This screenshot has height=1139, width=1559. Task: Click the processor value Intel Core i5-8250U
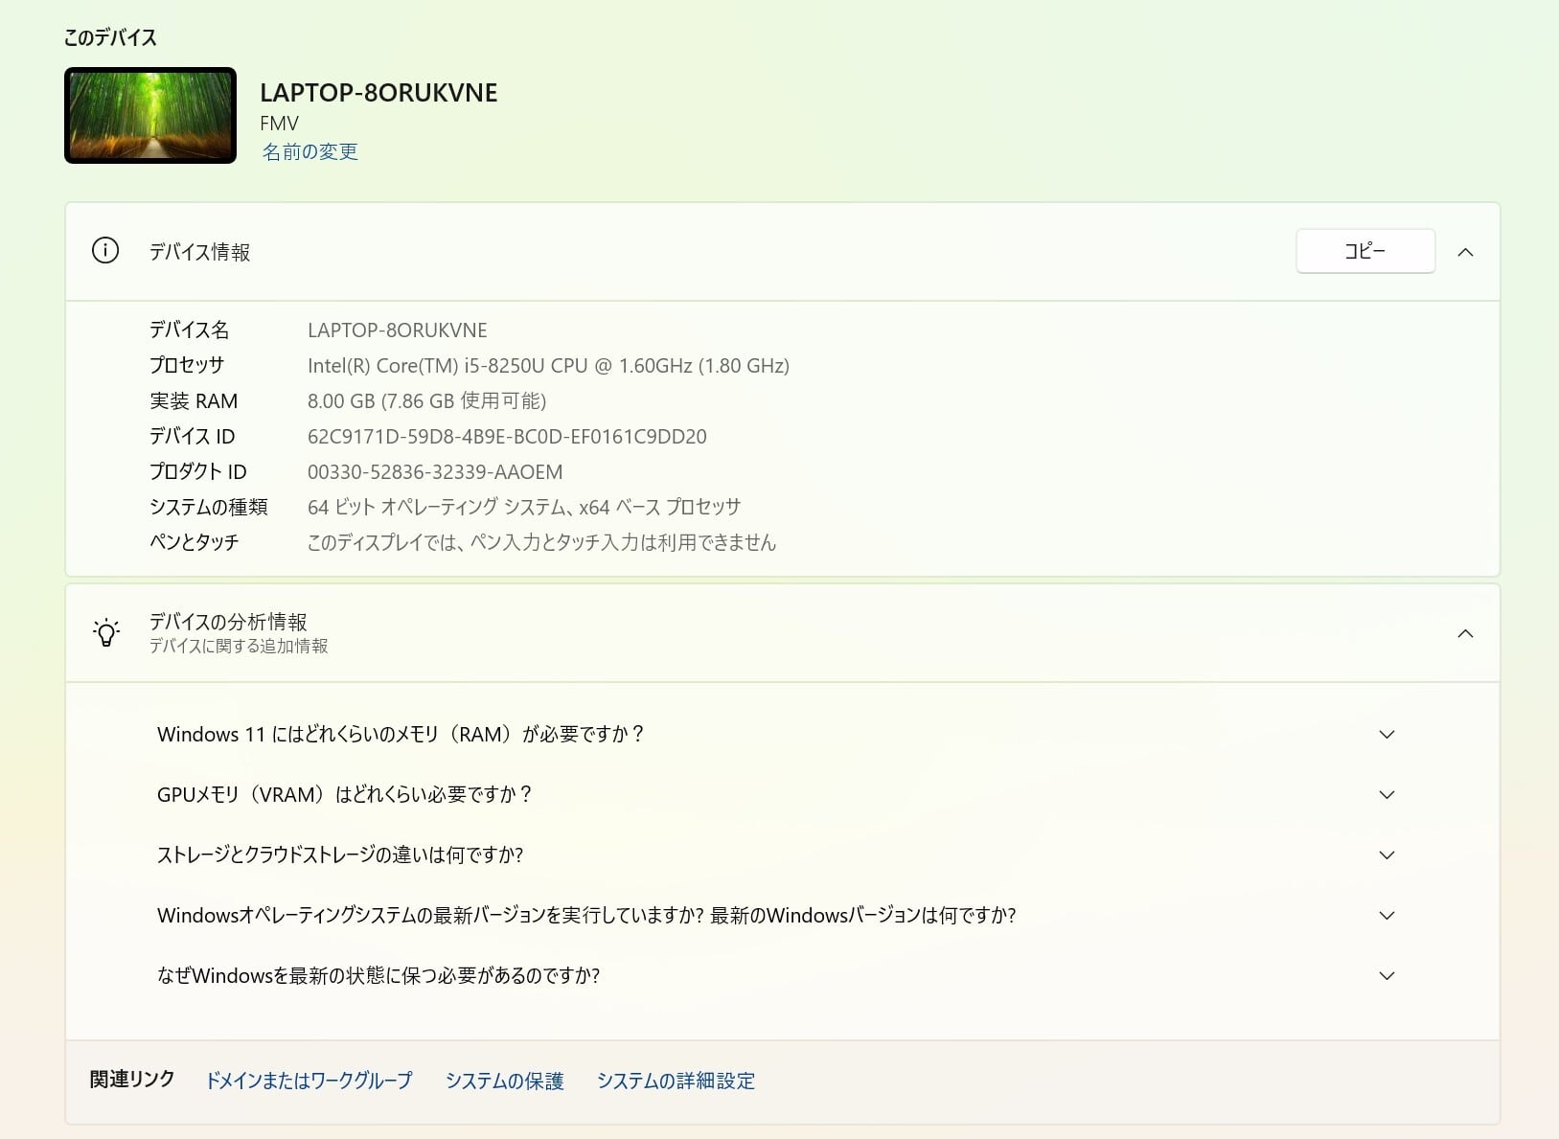coord(548,366)
